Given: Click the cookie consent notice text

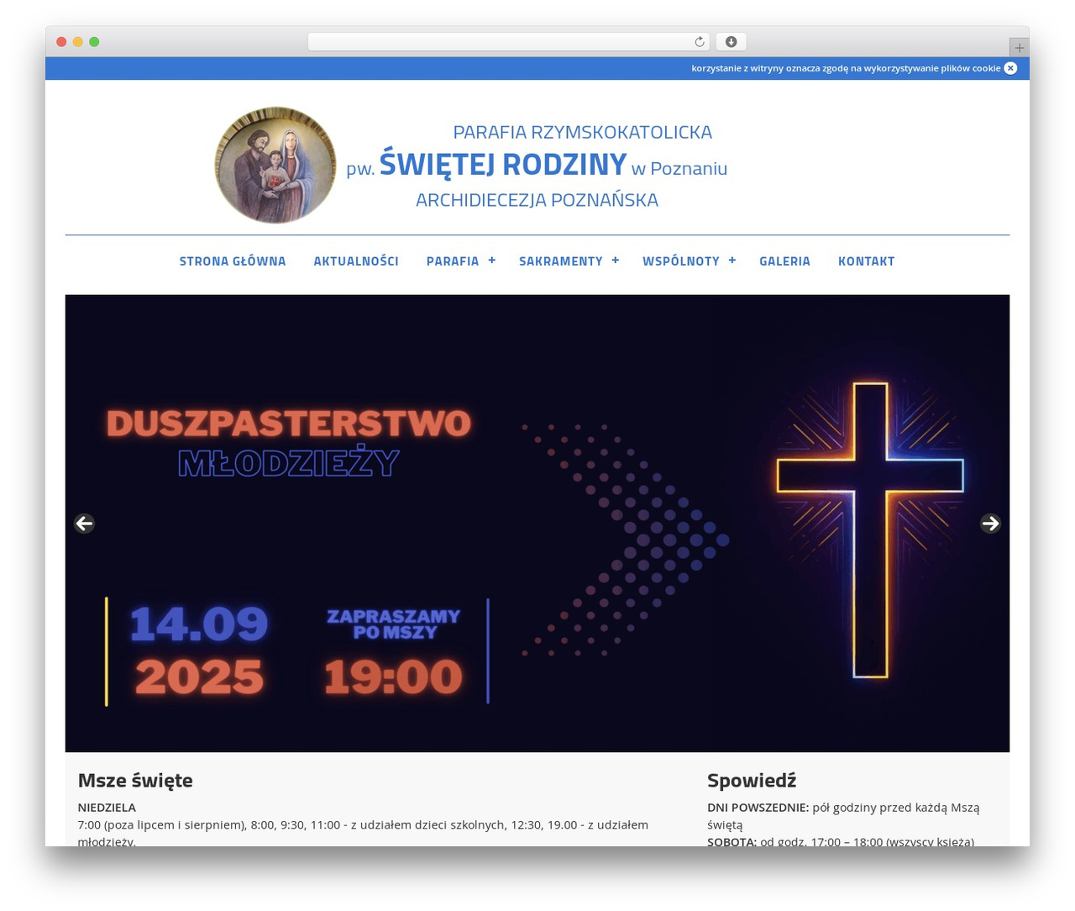Looking at the screenshot, I should (846, 68).
